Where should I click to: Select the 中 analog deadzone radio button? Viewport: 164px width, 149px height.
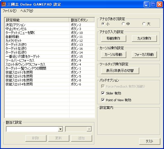point(123,24)
